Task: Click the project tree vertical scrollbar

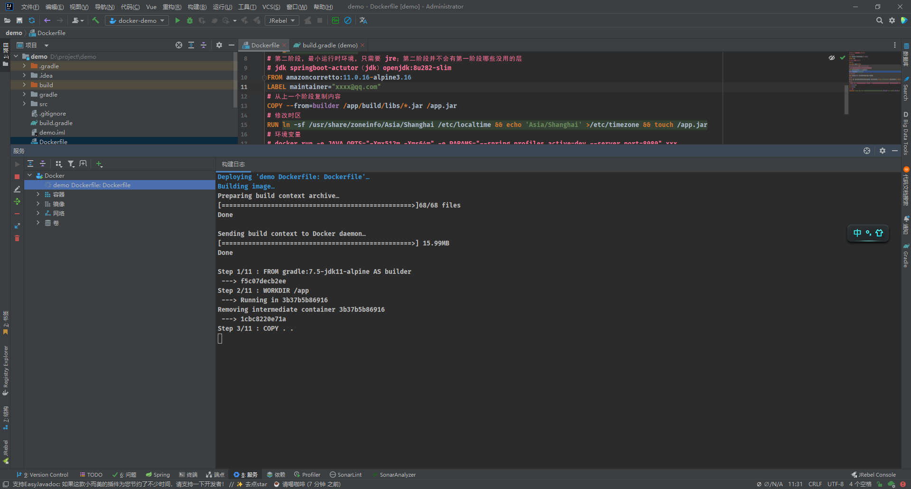Action: coord(235,81)
